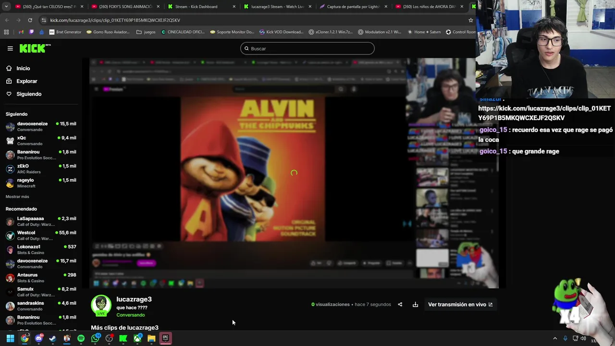Image resolution: width=615 pixels, height=346 pixels.
Task: Open recommended channel Westcol
Action: coord(41,235)
